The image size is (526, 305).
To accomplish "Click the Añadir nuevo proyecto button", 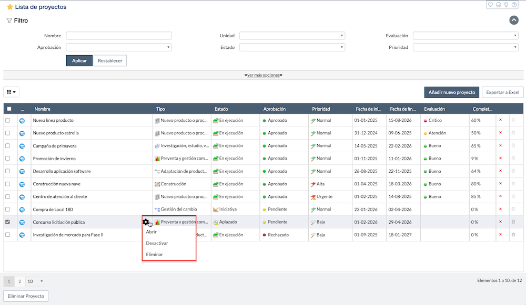I will (451, 92).
